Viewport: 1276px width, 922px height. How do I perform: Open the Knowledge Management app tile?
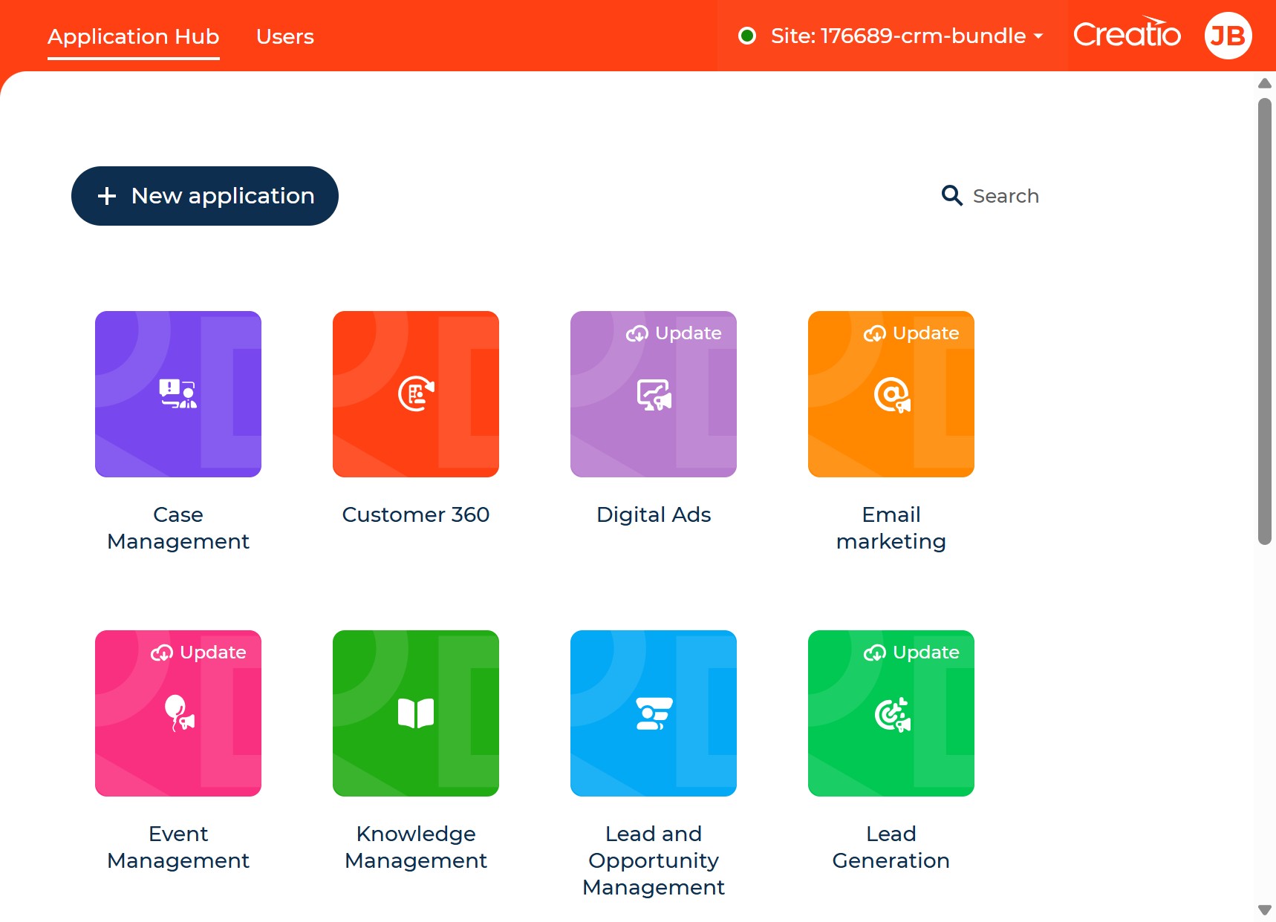click(416, 713)
